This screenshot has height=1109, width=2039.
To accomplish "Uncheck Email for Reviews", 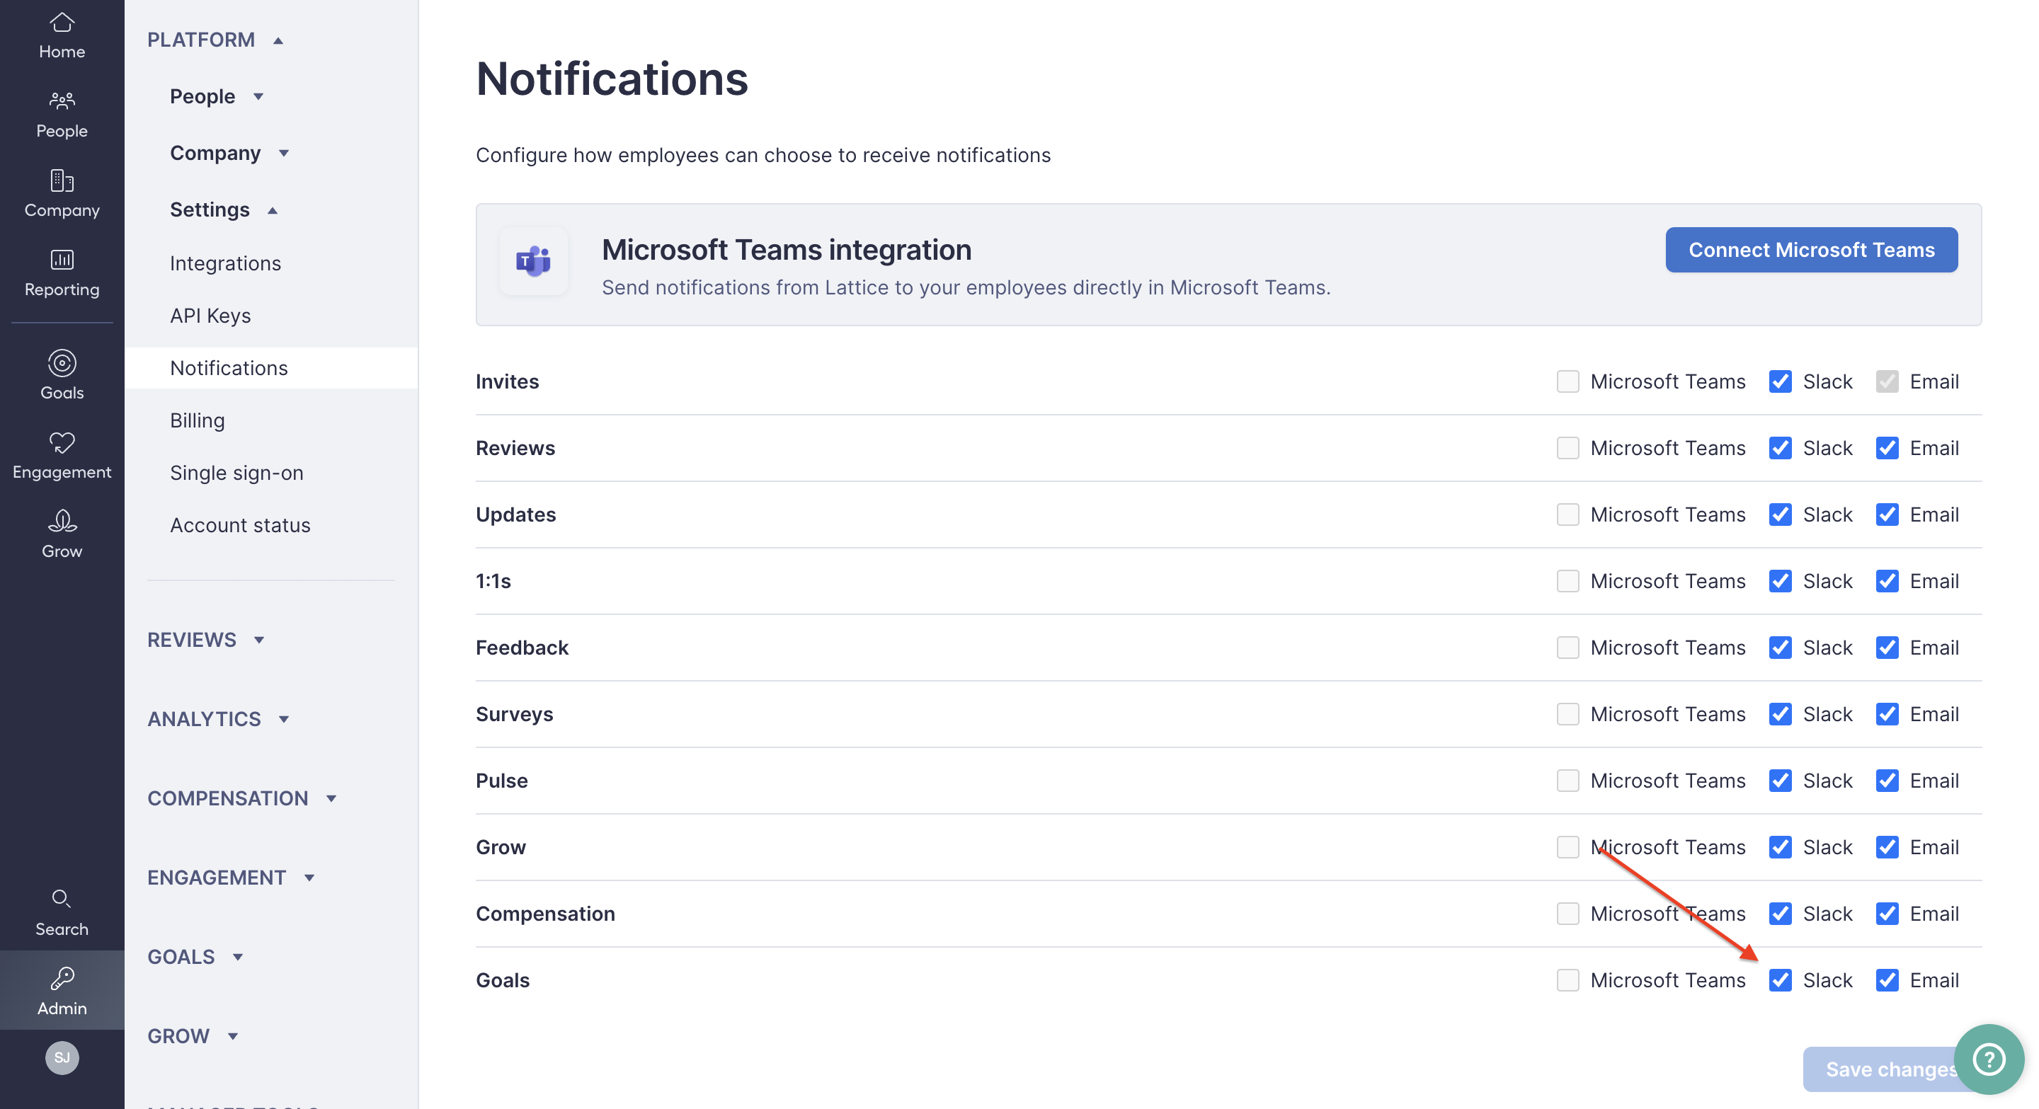I will pos(1886,449).
